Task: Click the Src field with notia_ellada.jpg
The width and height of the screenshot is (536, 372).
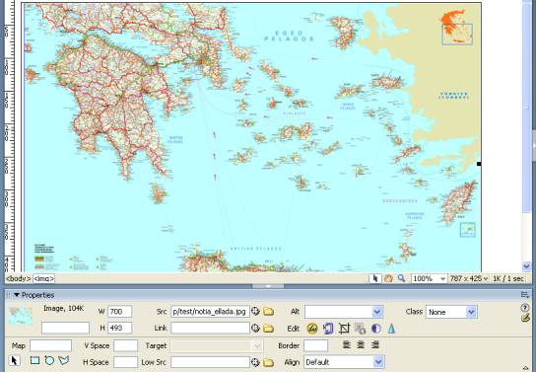Action: pos(210,312)
